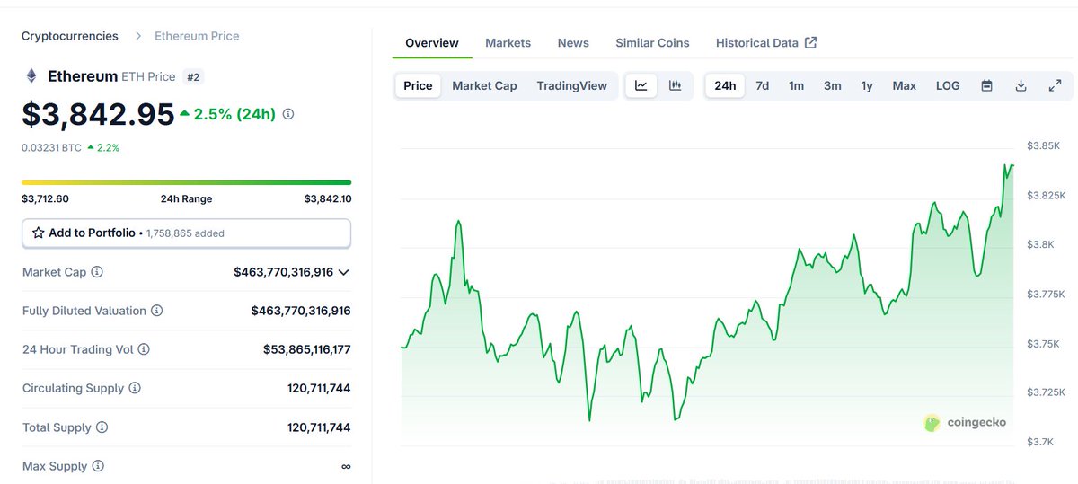Click the Ethereum Price breadcrumb
Viewport: 1078px width, 484px height.
tap(197, 36)
